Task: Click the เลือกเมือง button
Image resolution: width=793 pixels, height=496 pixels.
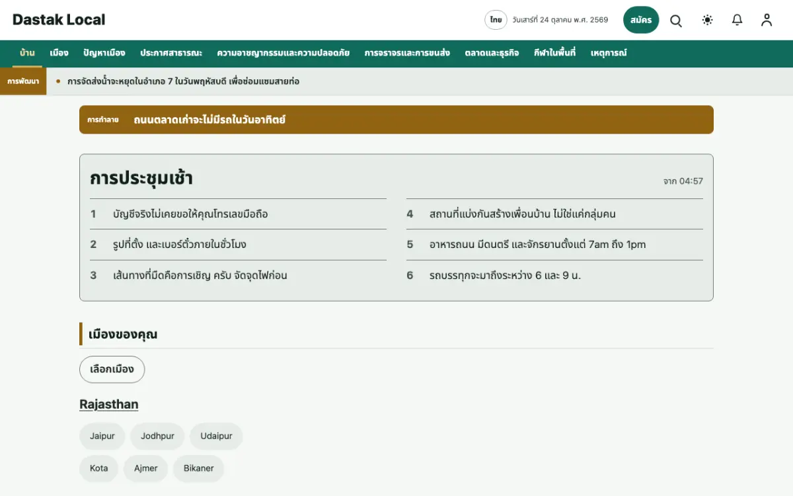Action: point(112,369)
